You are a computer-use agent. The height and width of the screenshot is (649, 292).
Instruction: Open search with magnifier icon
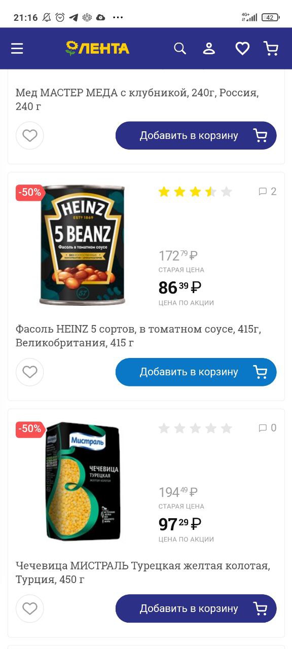click(x=180, y=48)
